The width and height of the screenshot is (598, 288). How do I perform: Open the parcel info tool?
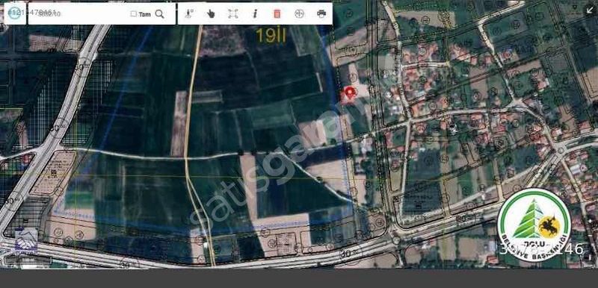coord(255,13)
